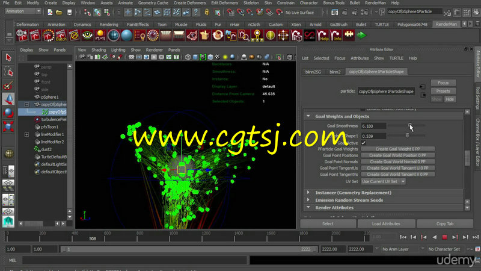Click the question mark status line icon
Viewport: 481px width, 271px height.
click(x=196, y=12)
